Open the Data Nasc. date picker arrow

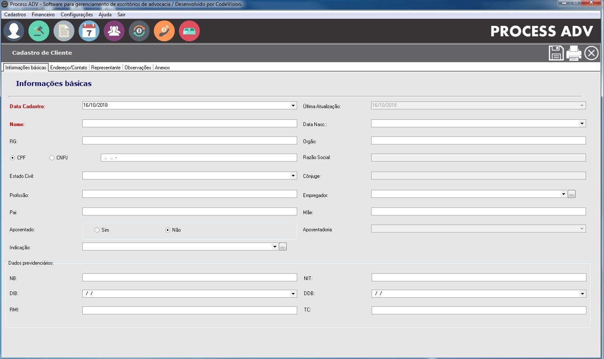(x=582, y=124)
